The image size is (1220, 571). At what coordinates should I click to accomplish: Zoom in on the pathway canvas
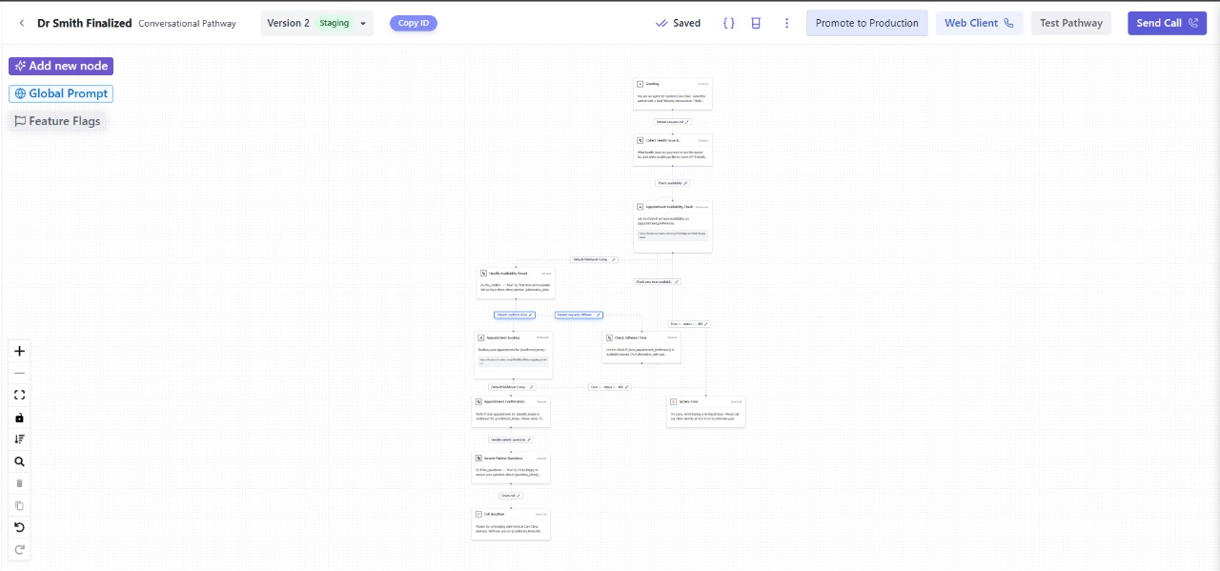pyautogui.click(x=19, y=351)
